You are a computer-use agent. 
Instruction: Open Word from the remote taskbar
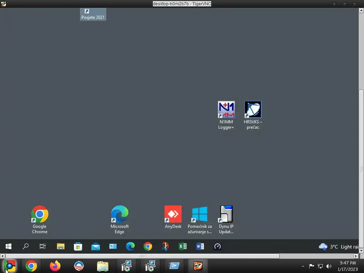coord(200,246)
